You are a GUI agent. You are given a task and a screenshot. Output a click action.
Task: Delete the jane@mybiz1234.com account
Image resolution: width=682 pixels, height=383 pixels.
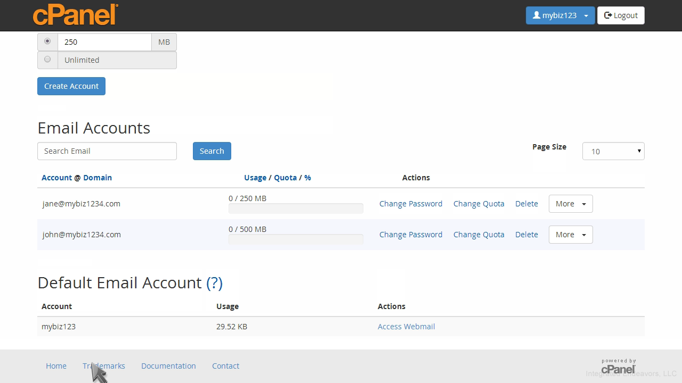526,204
